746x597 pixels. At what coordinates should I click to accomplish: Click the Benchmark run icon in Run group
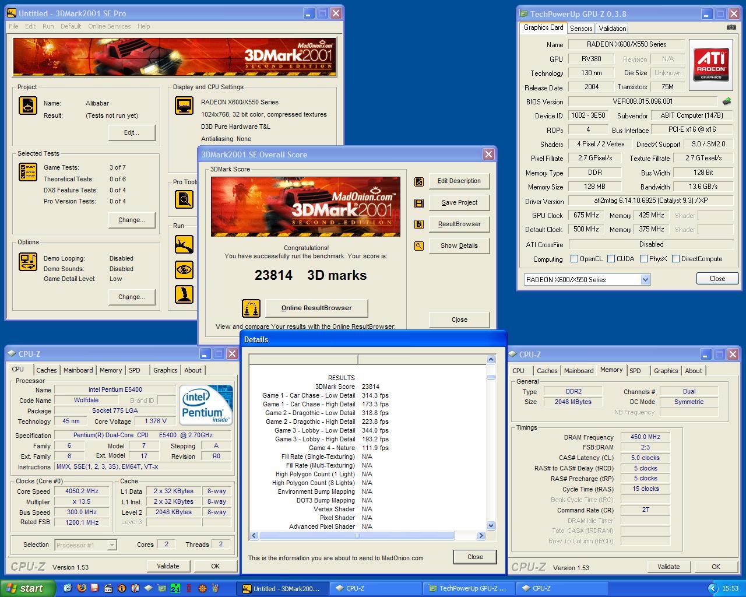184,244
